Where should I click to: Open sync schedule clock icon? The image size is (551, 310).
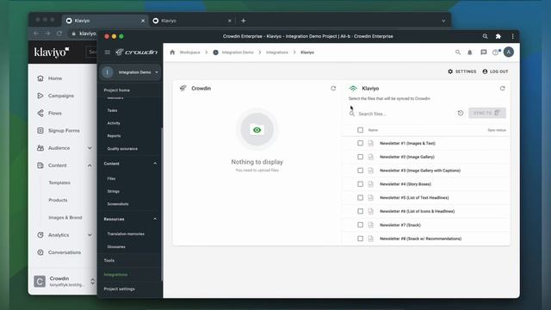[461, 113]
